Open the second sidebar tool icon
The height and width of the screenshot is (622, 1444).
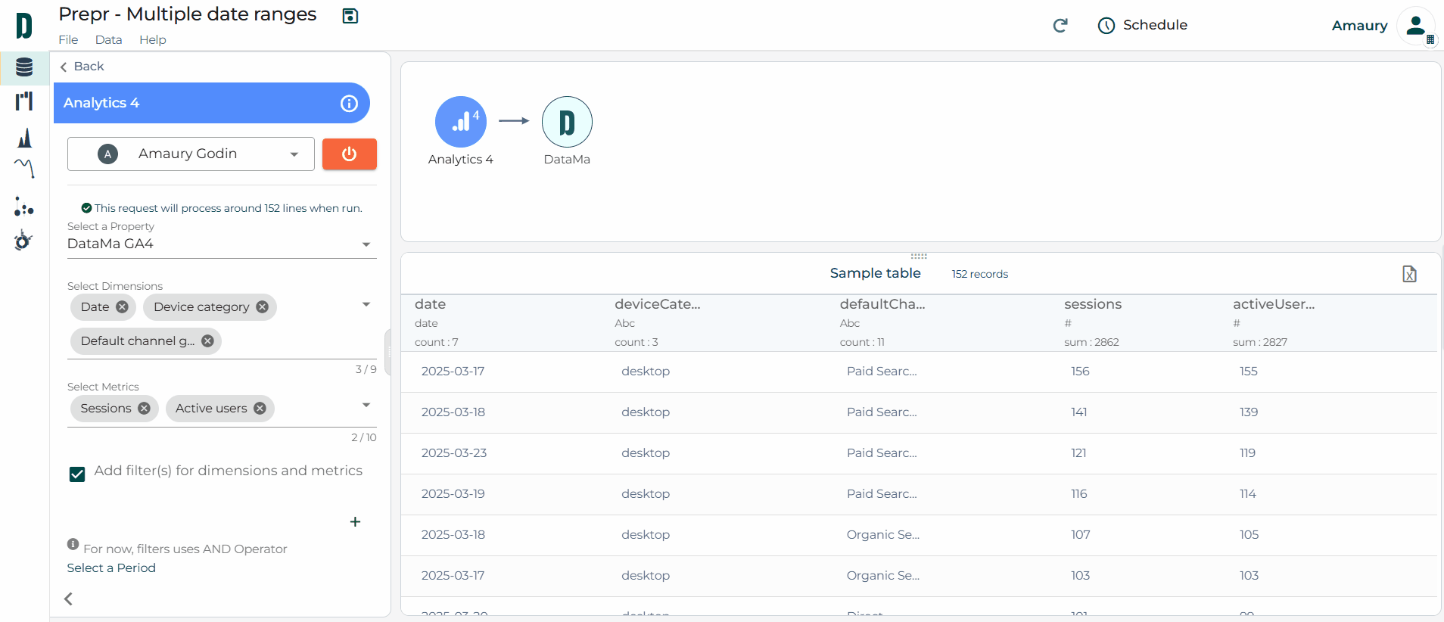coord(24,101)
